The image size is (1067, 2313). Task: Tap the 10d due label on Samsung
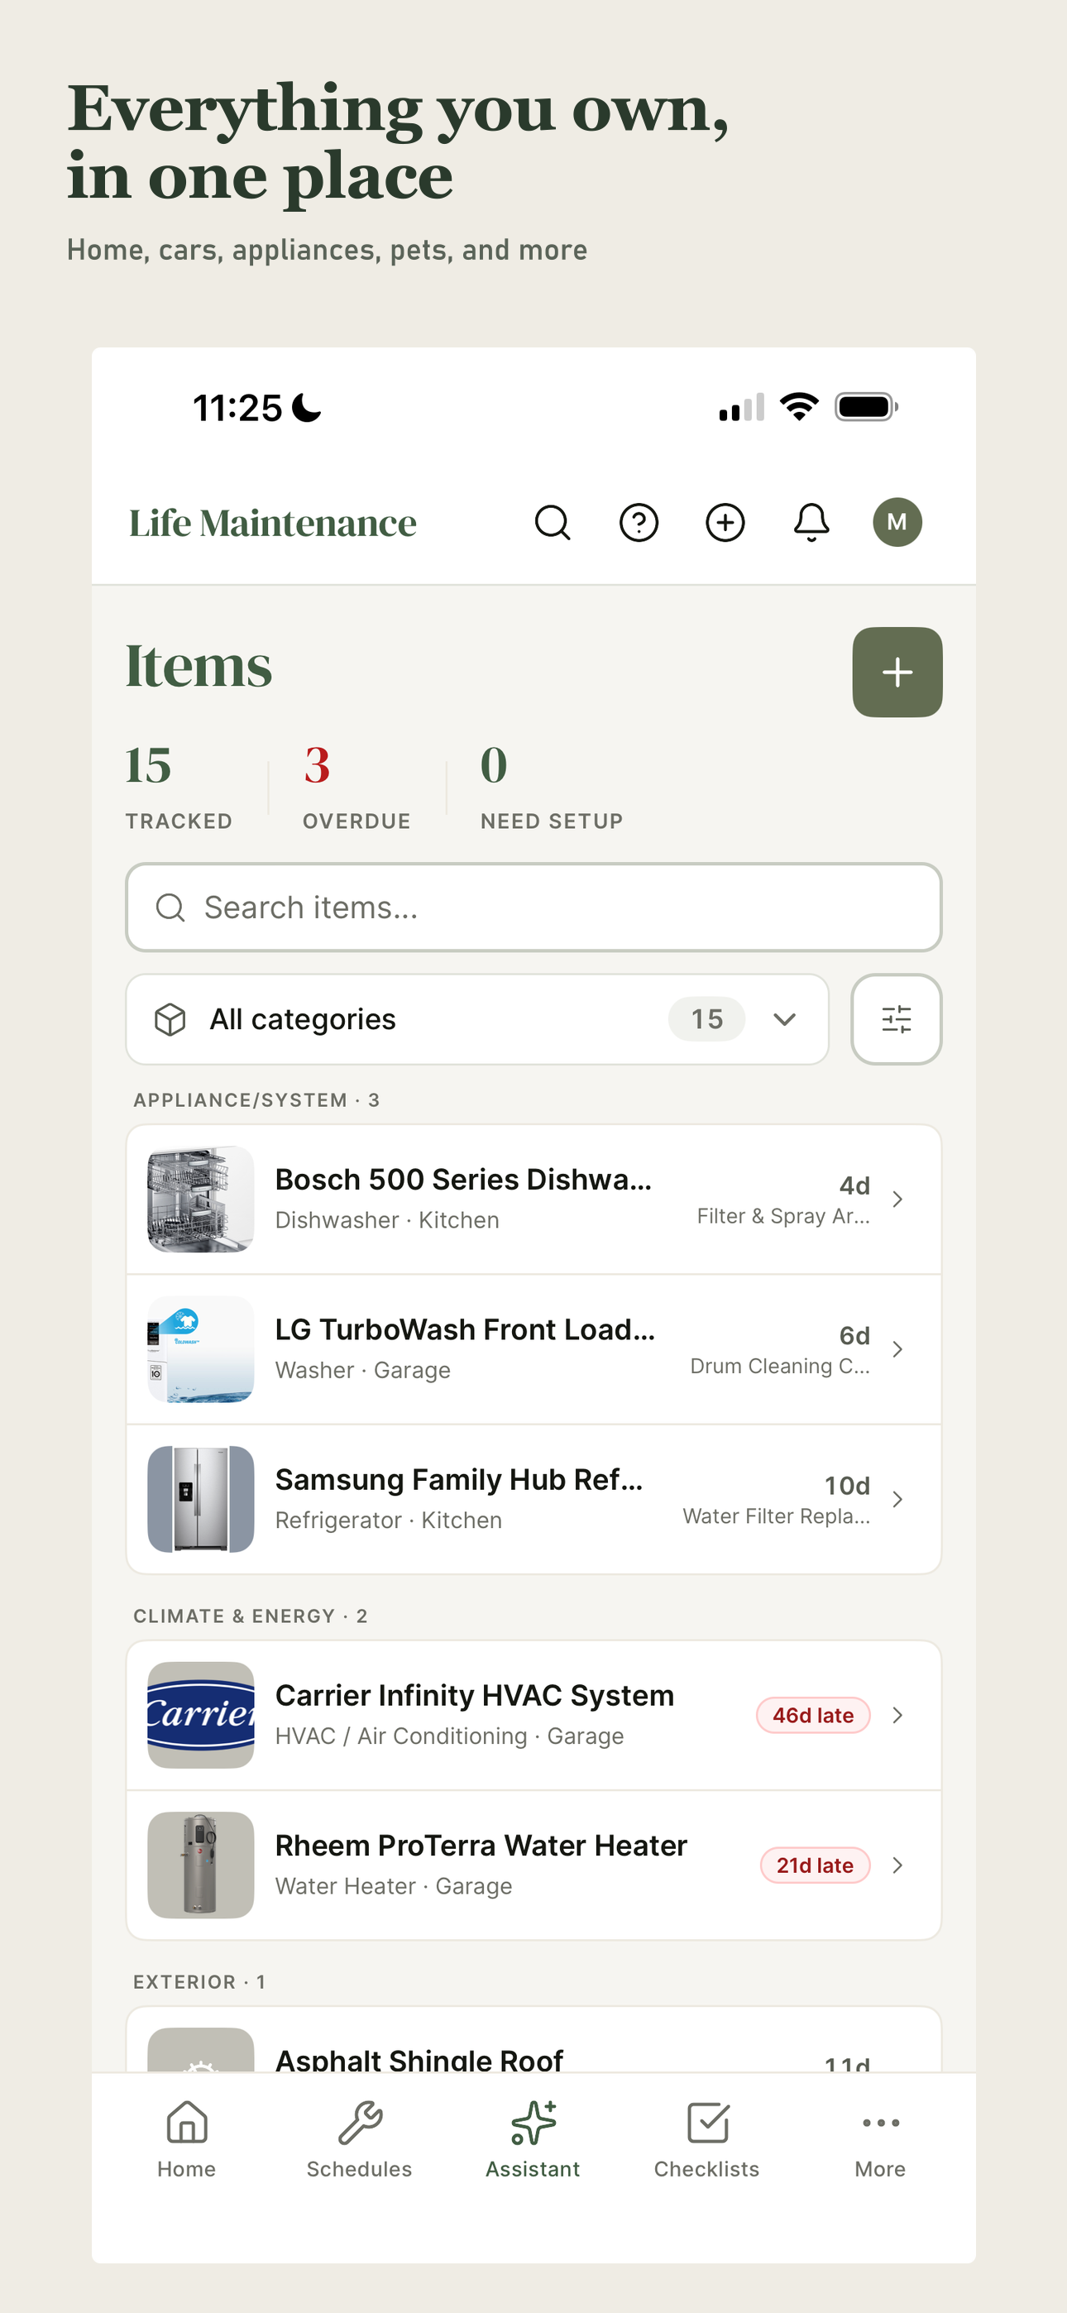[847, 1485]
